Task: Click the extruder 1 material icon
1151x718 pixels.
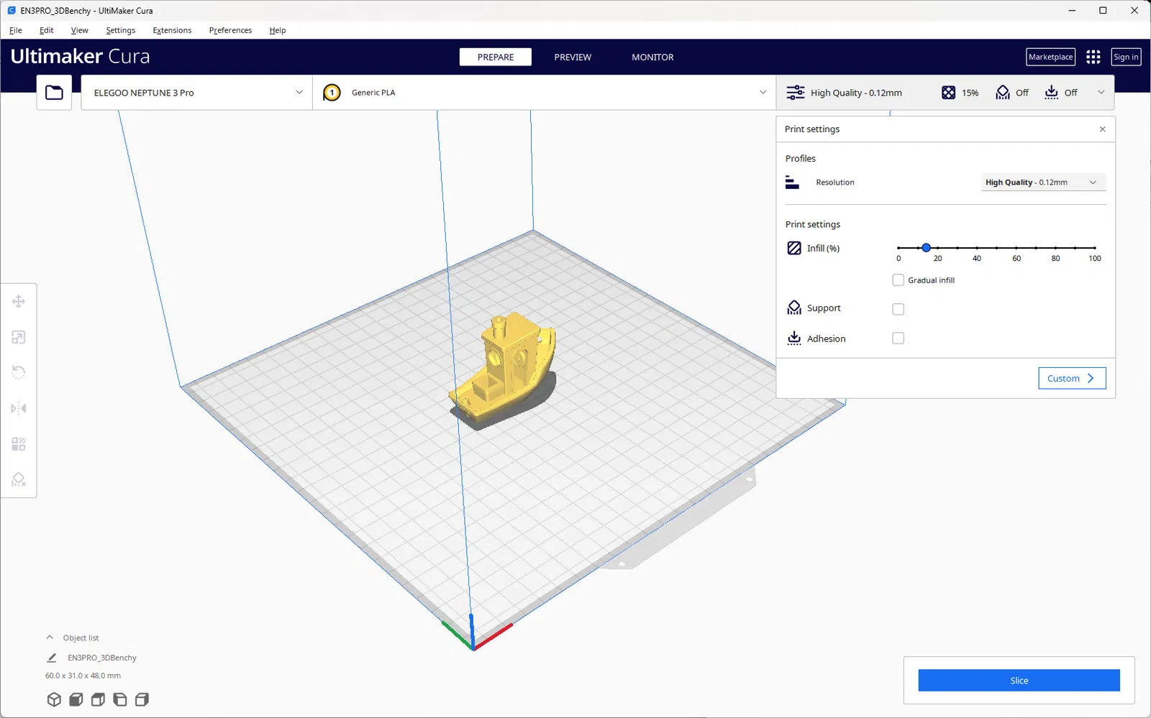Action: tap(332, 93)
